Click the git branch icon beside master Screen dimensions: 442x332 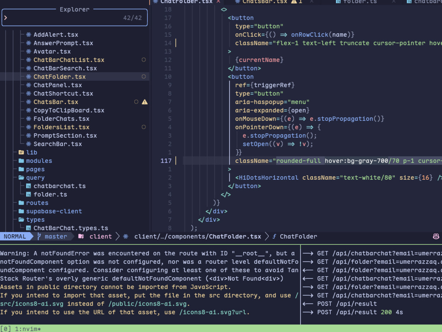tap(39, 236)
